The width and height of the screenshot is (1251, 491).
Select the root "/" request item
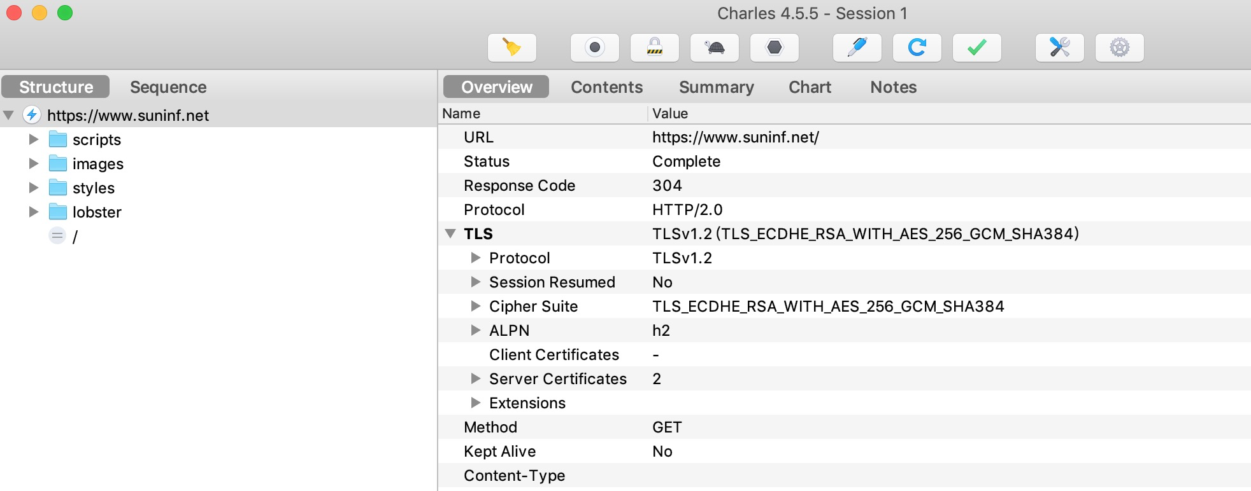click(x=75, y=237)
